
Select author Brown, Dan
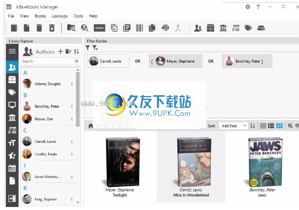point(49,119)
